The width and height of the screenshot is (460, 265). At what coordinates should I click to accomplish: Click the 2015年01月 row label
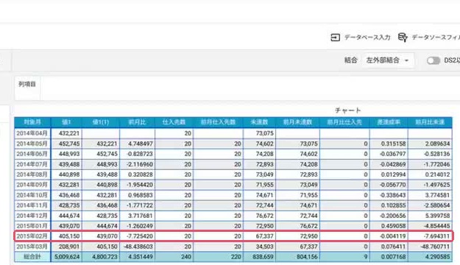point(32,226)
